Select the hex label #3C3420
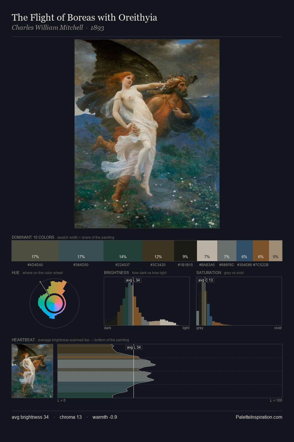Screen dimensions: 294x442 (158, 265)
